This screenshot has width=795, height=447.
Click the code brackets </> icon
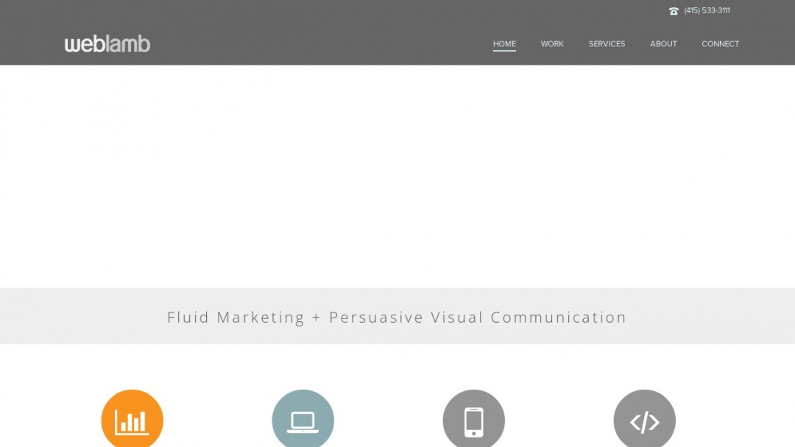pyautogui.click(x=645, y=422)
